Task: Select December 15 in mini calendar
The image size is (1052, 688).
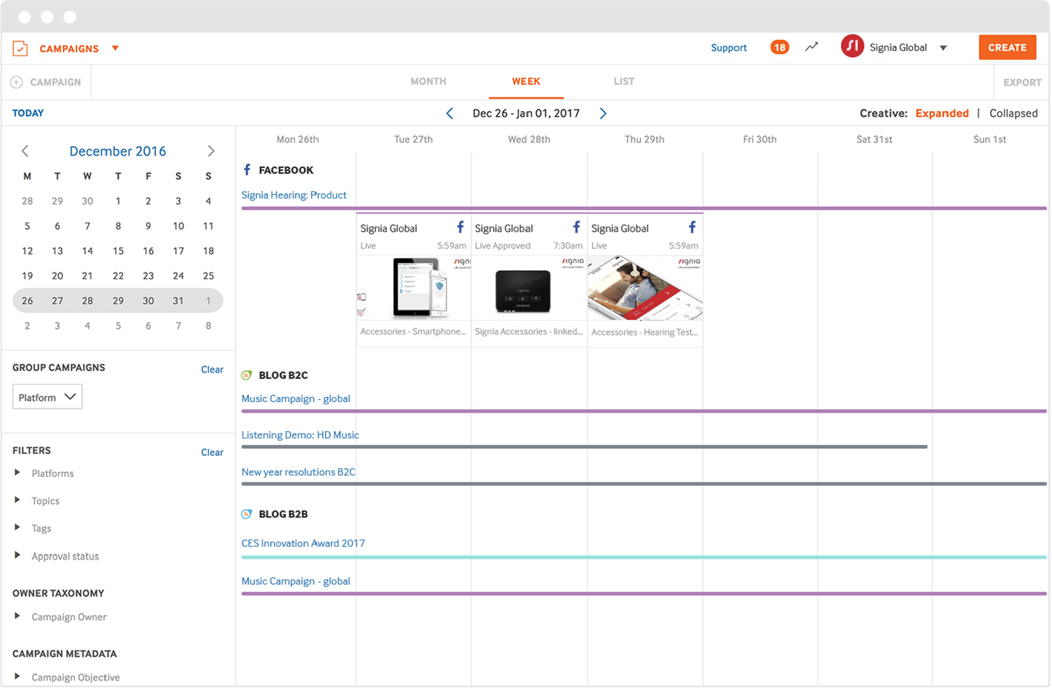Action: pos(118,251)
